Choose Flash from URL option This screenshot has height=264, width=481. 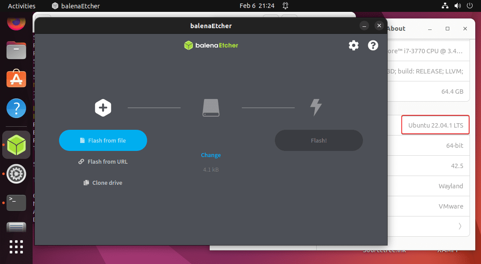click(103, 161)
